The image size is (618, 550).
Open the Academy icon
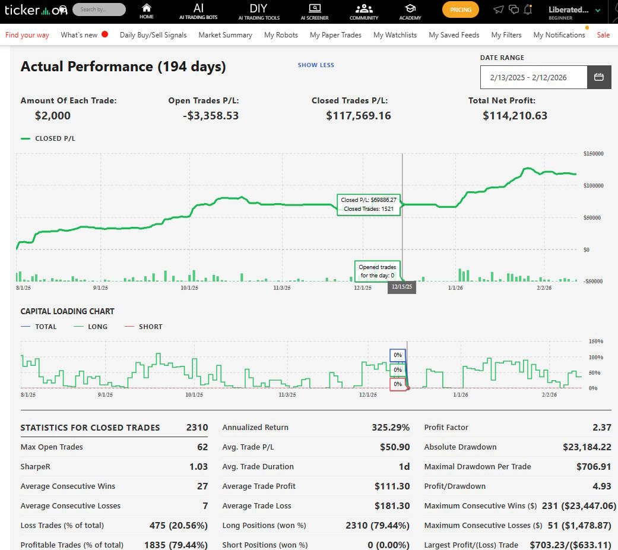[410, 11]
